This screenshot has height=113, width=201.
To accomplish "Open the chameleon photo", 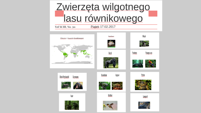I will (x=105, y=86).
